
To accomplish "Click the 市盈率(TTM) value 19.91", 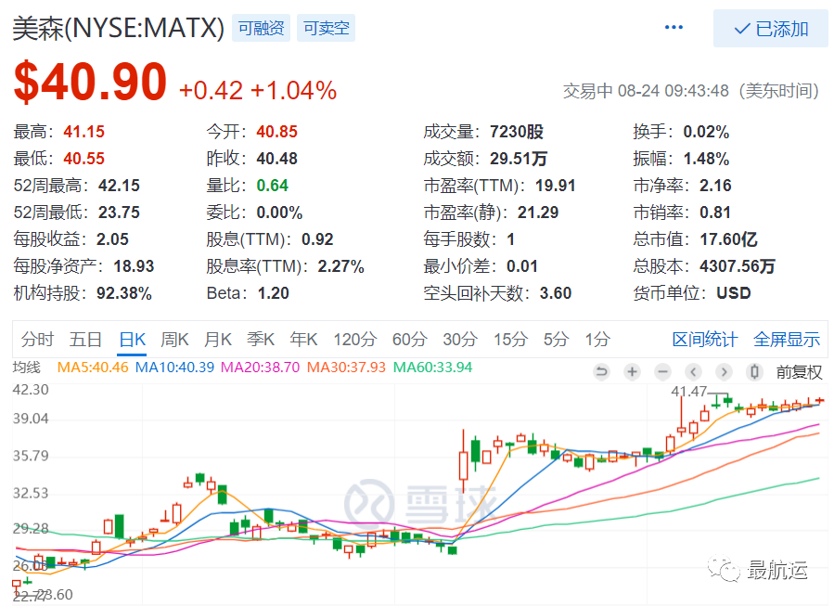I will point(556,186).
